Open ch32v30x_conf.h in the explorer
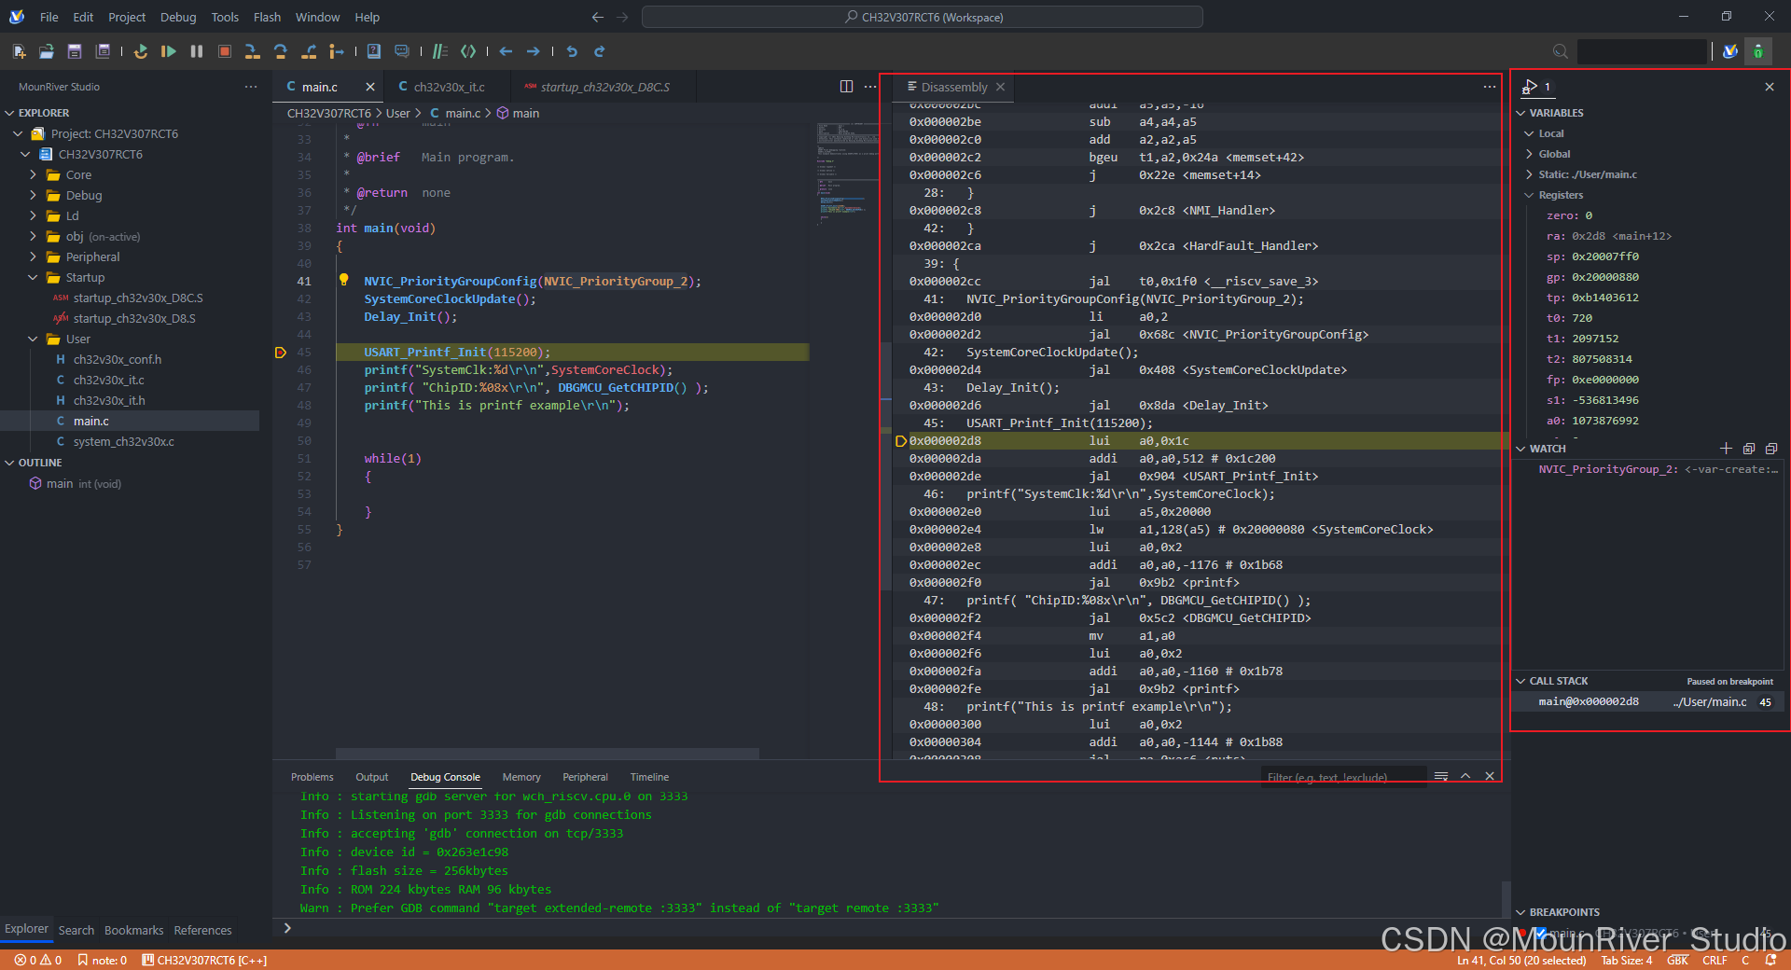The image size is (1791, 970). tap(118, 359)
